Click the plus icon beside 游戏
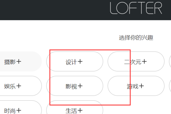 (141, 86)
